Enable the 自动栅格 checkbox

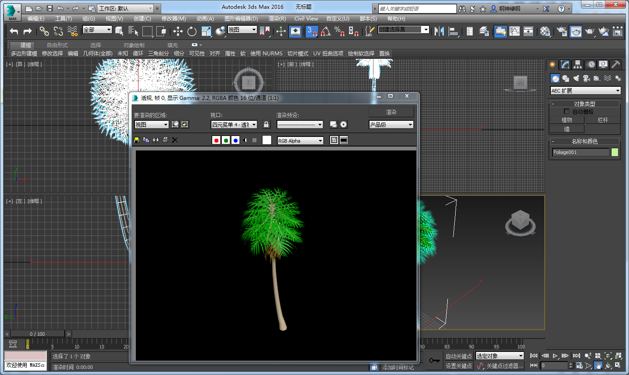(x=567, y=112)
